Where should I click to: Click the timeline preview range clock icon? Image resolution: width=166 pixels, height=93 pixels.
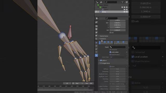(73, 83)
